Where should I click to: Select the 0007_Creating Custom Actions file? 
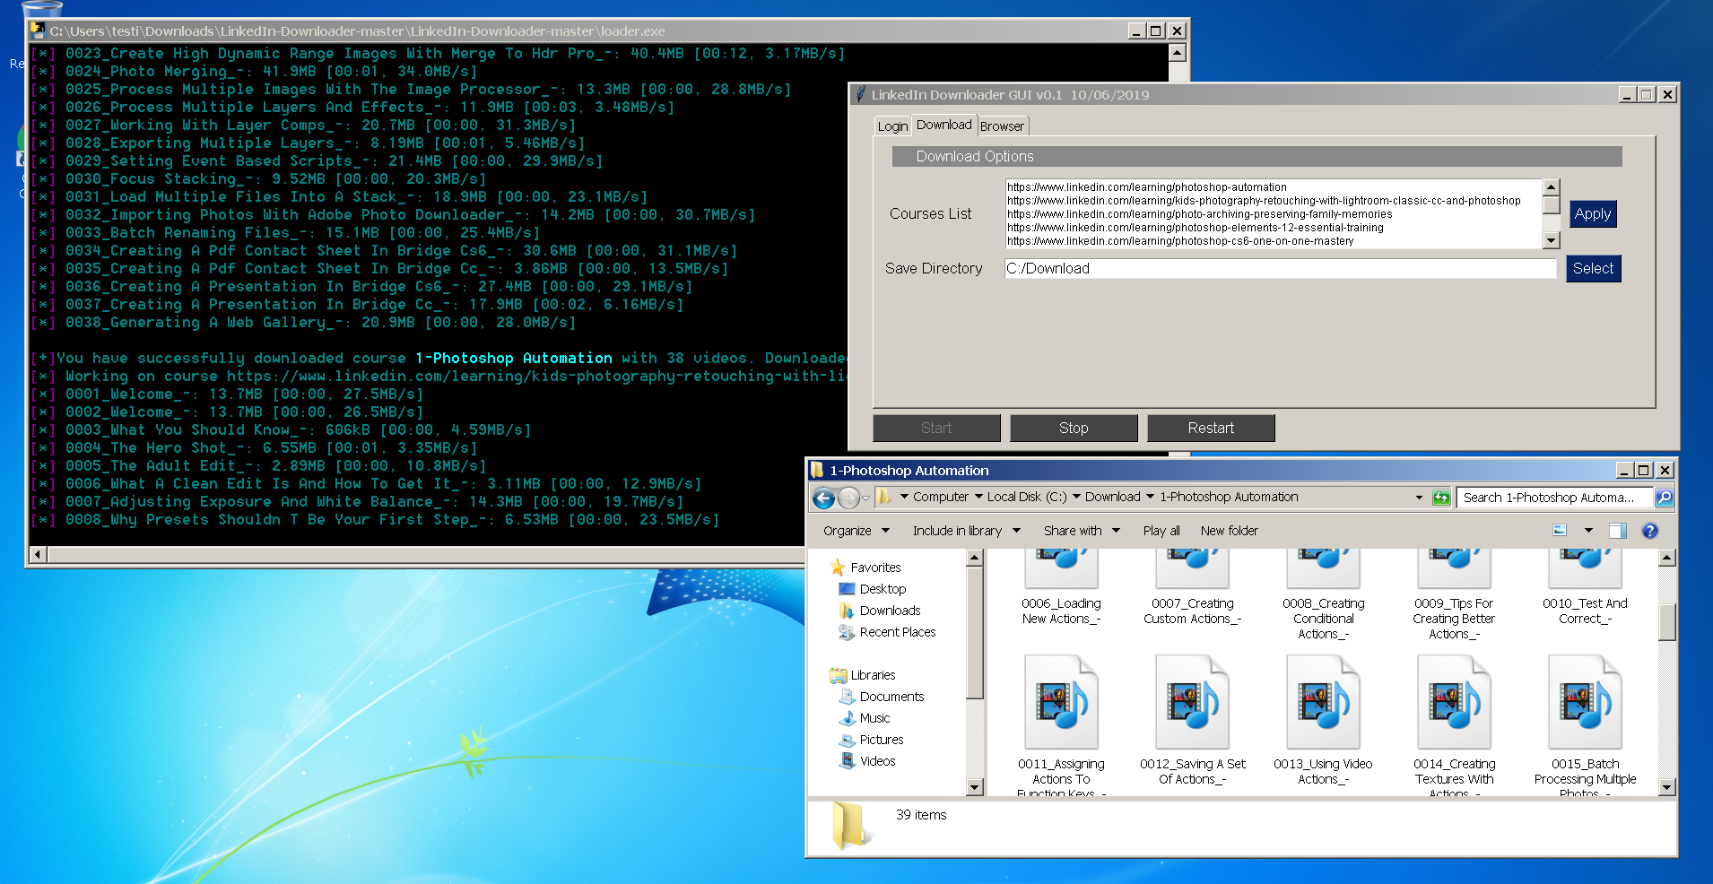click(x=1192, y=587)
